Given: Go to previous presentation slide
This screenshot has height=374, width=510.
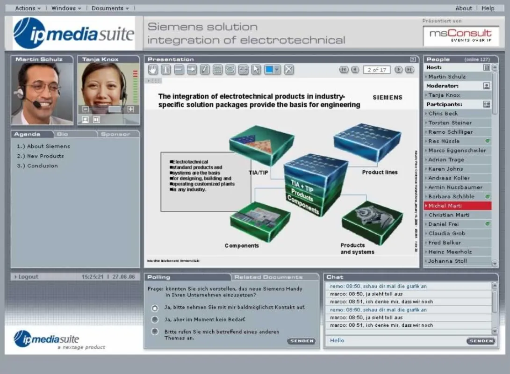Looking at the screenshot, I should pyautogui.click(x=355, y=70).
